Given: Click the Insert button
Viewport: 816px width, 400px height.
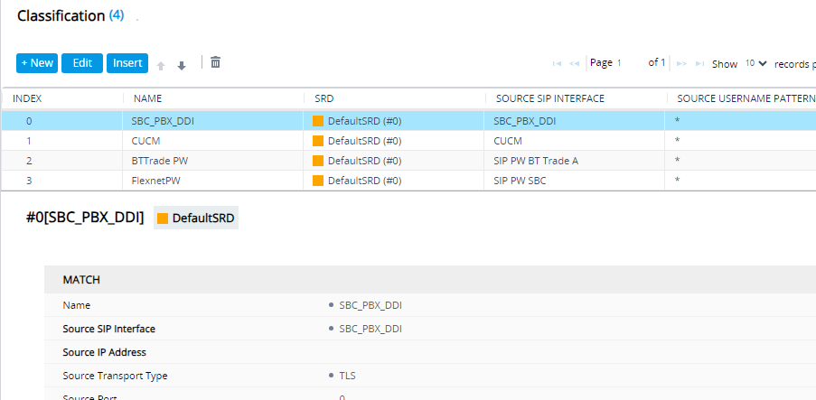Looking at the screenshot, I should [127, 63].
